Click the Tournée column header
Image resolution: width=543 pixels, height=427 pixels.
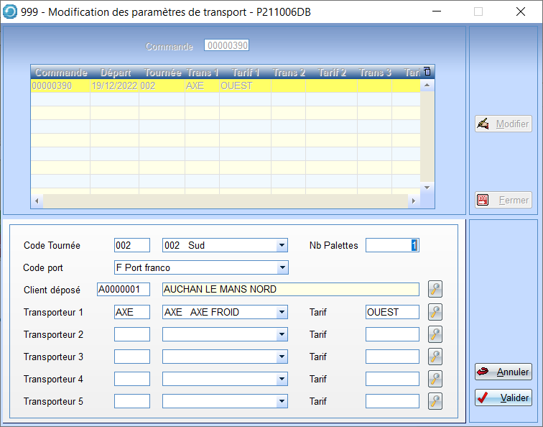pyautogui.click(x=162, y=73)
